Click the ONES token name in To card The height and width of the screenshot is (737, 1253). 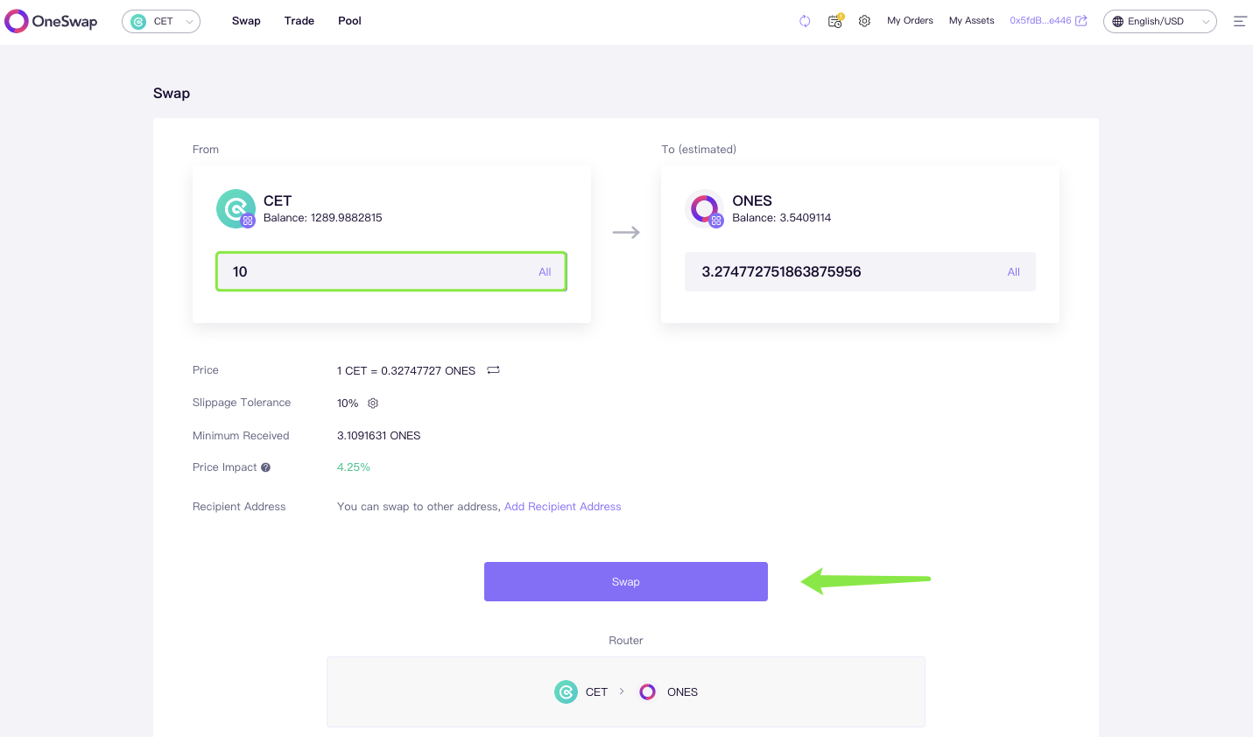[752, 200]
